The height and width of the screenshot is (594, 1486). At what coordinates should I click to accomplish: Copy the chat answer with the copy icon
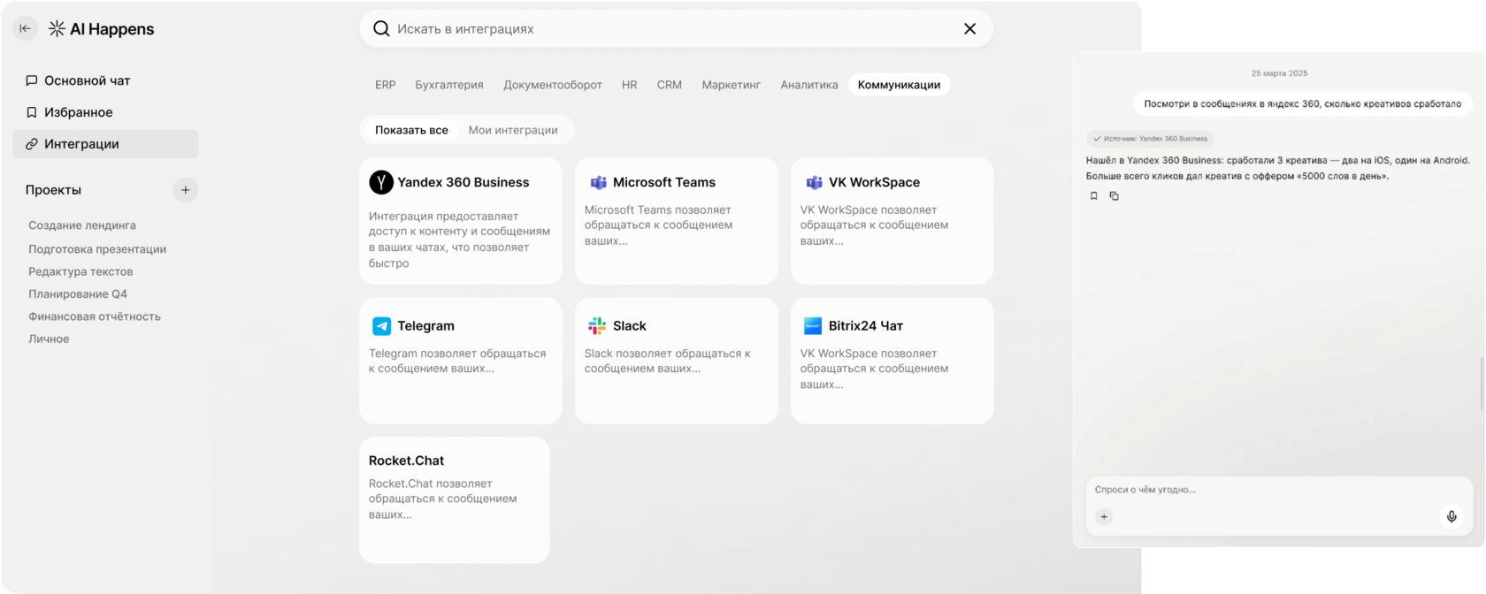tap(1114, 196)
